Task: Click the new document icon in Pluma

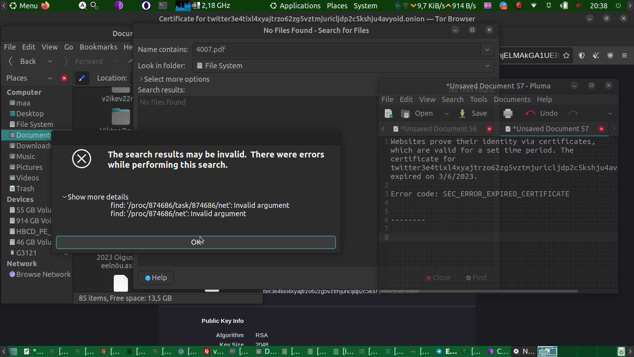Action: [388, 113]
